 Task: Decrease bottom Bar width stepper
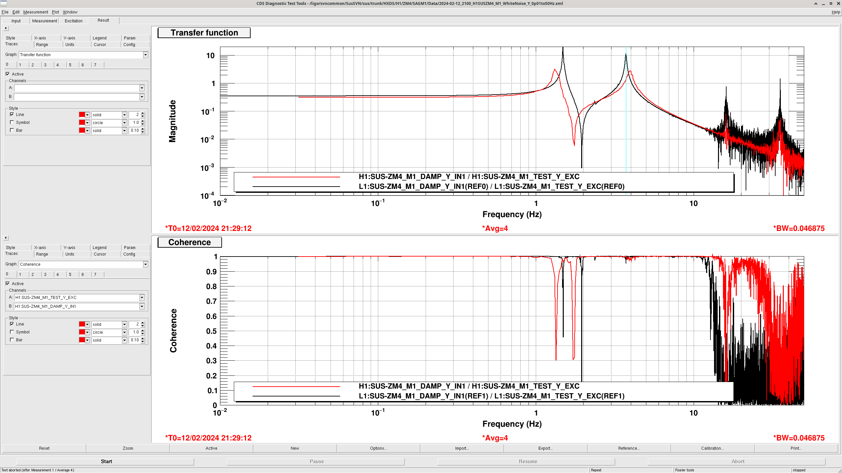[x=143, y=342]
